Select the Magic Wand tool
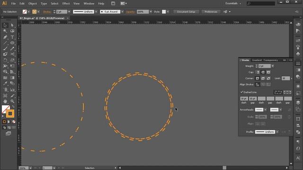This screenshot has width=303, height=170. (5, 31)
